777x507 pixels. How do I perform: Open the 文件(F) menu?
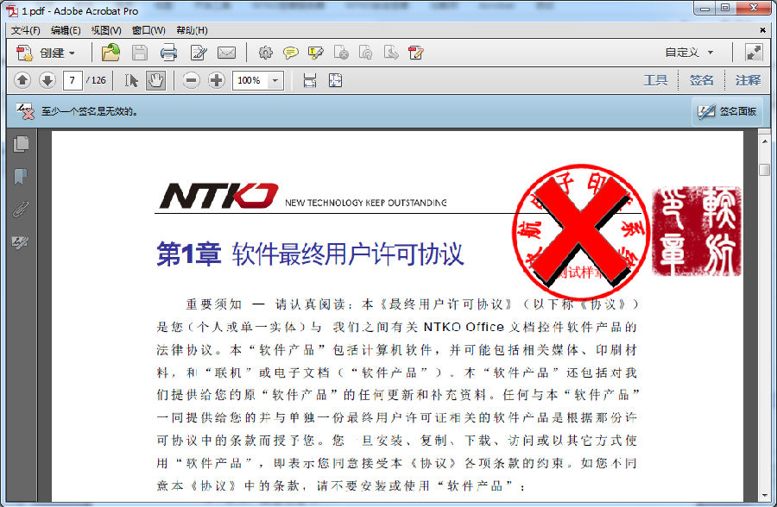click(x=25, y=31)
